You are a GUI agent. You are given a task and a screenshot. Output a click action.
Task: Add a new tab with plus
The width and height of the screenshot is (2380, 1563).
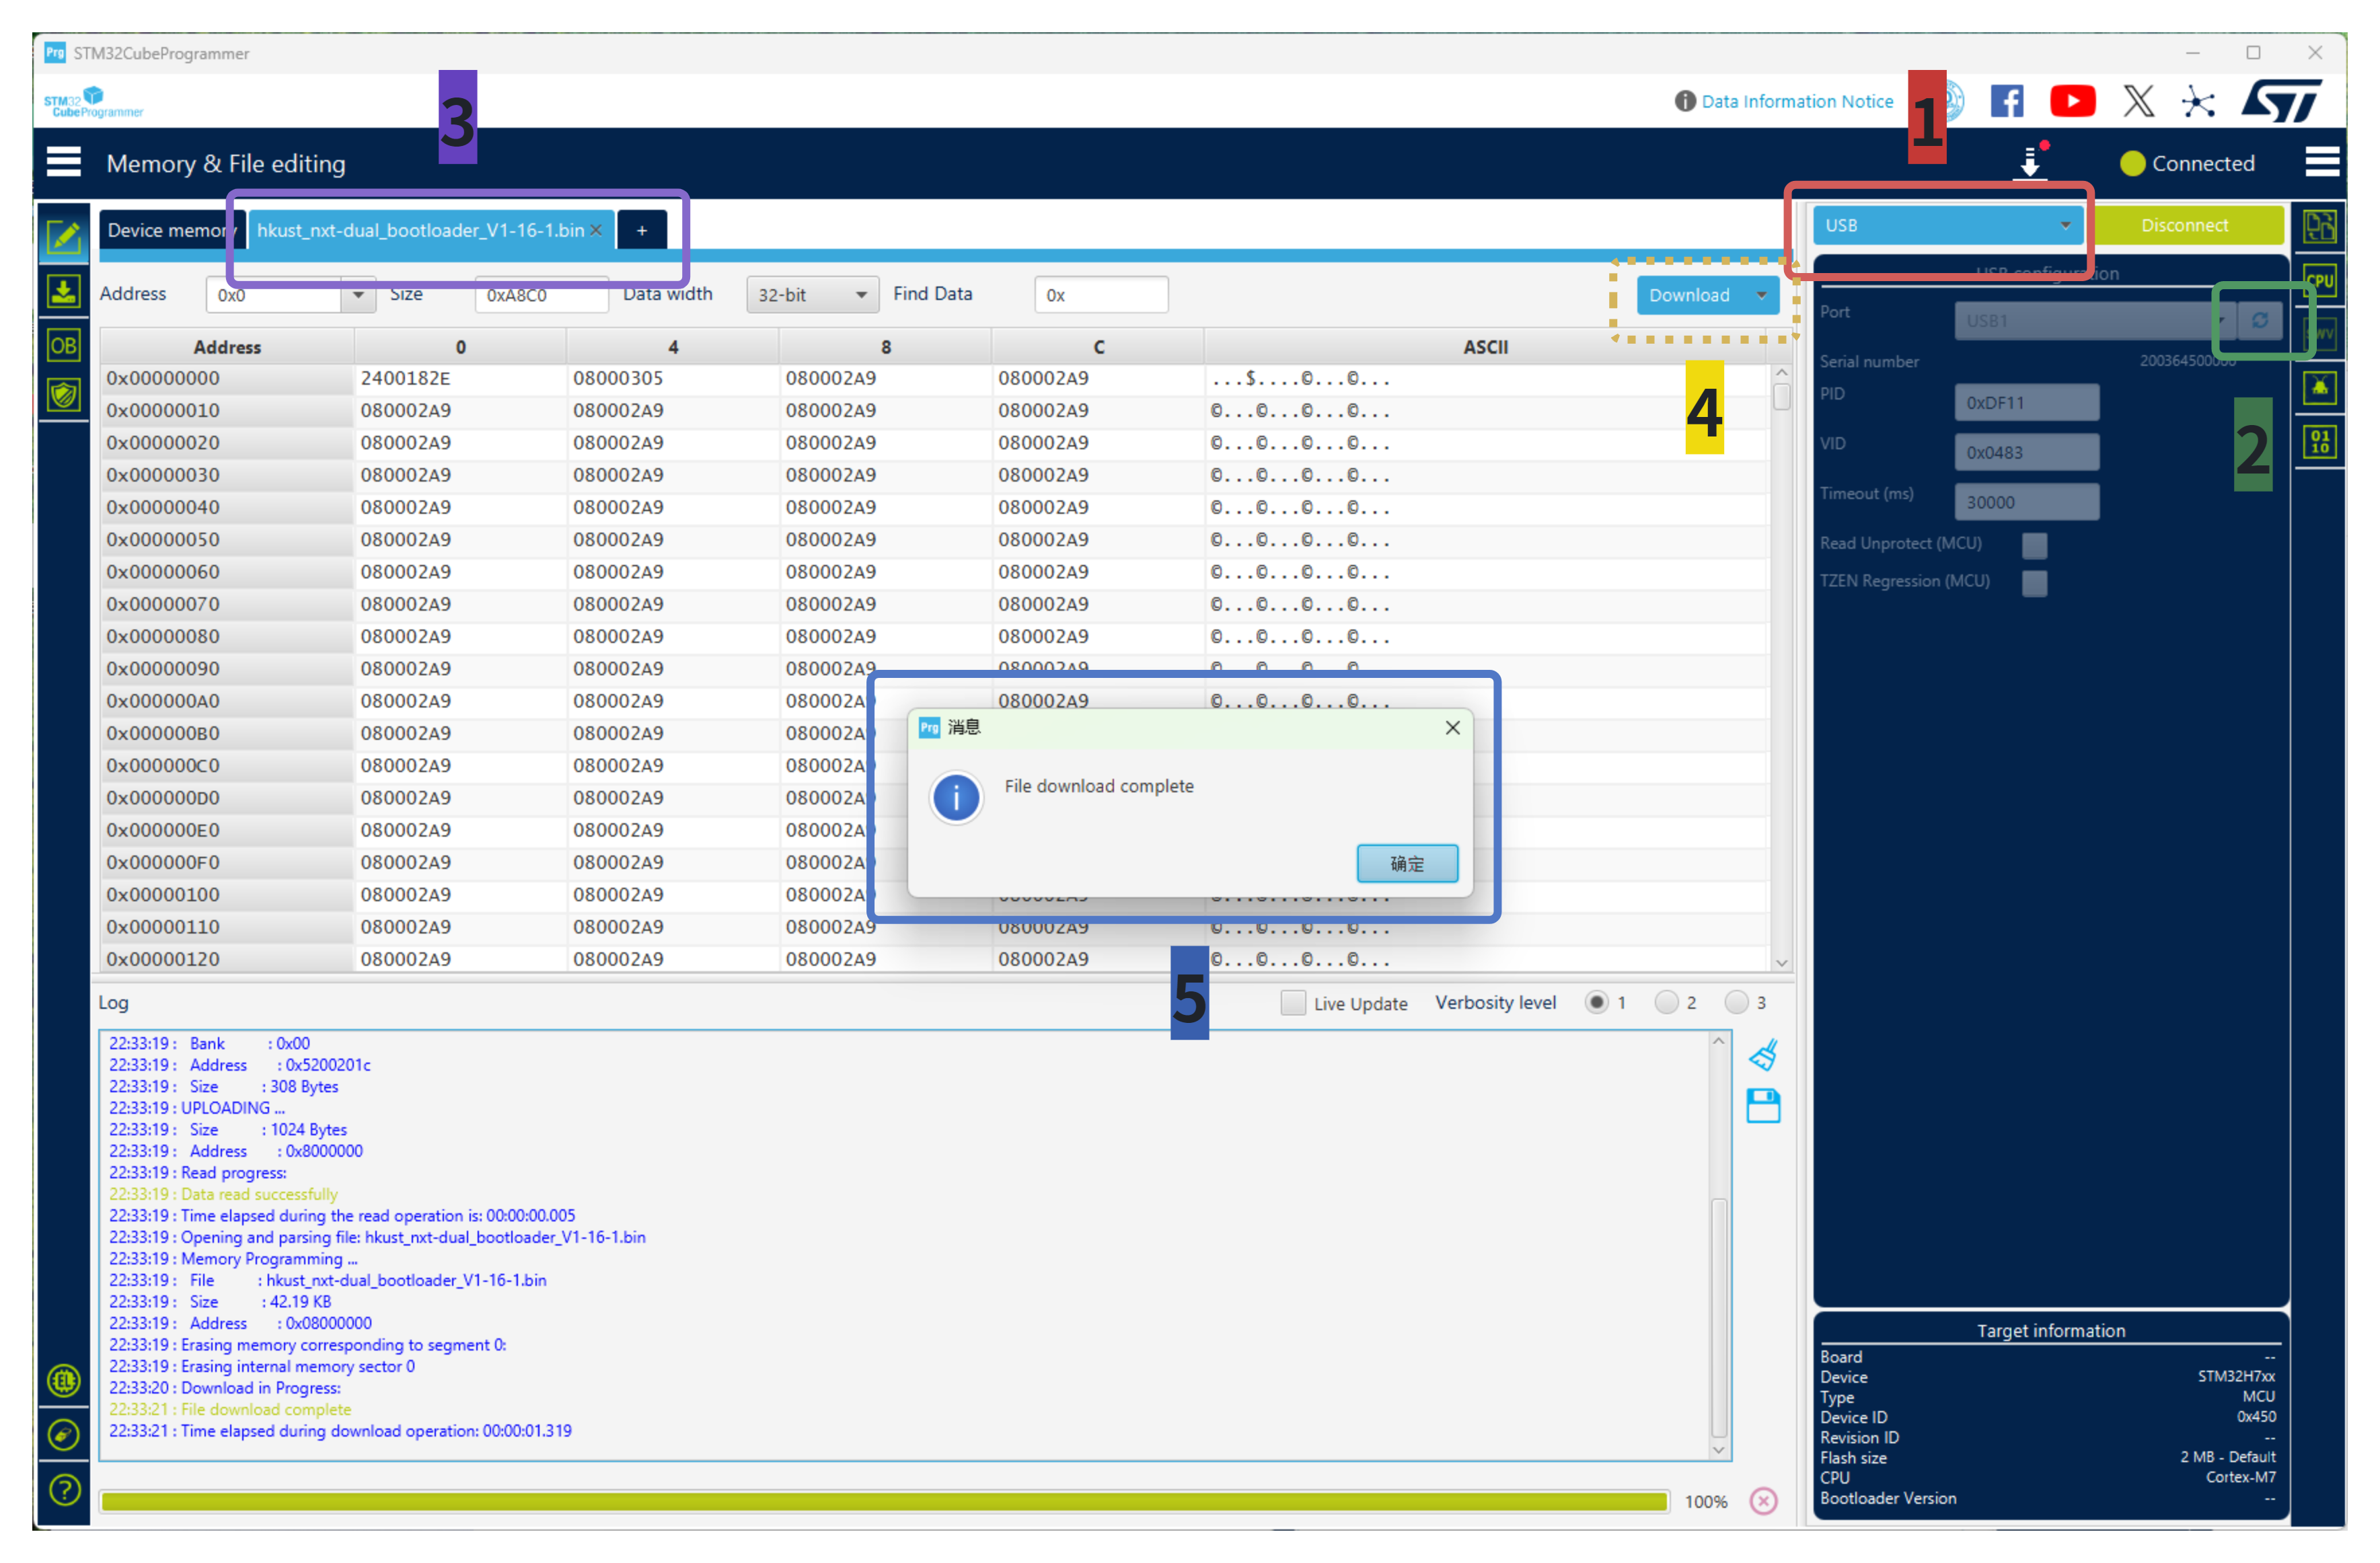click(x=642, y=230)
